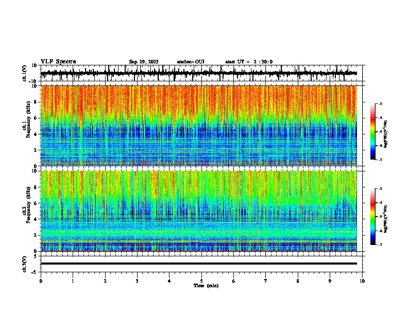Click time axis tick label "0"
408x315 pixels.
41,281
